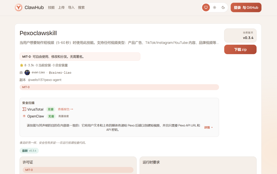Image resolution: width=277 pixels, height=174 pixels.
Task: Click the star icon next to the rating
Action: [22, 65]
